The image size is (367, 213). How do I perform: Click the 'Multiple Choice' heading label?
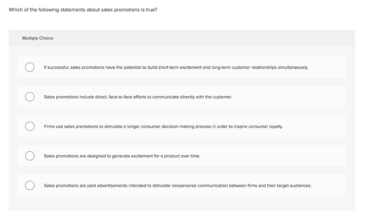38,38
